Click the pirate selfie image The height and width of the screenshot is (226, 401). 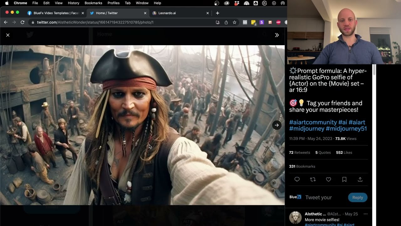[142, 125]
